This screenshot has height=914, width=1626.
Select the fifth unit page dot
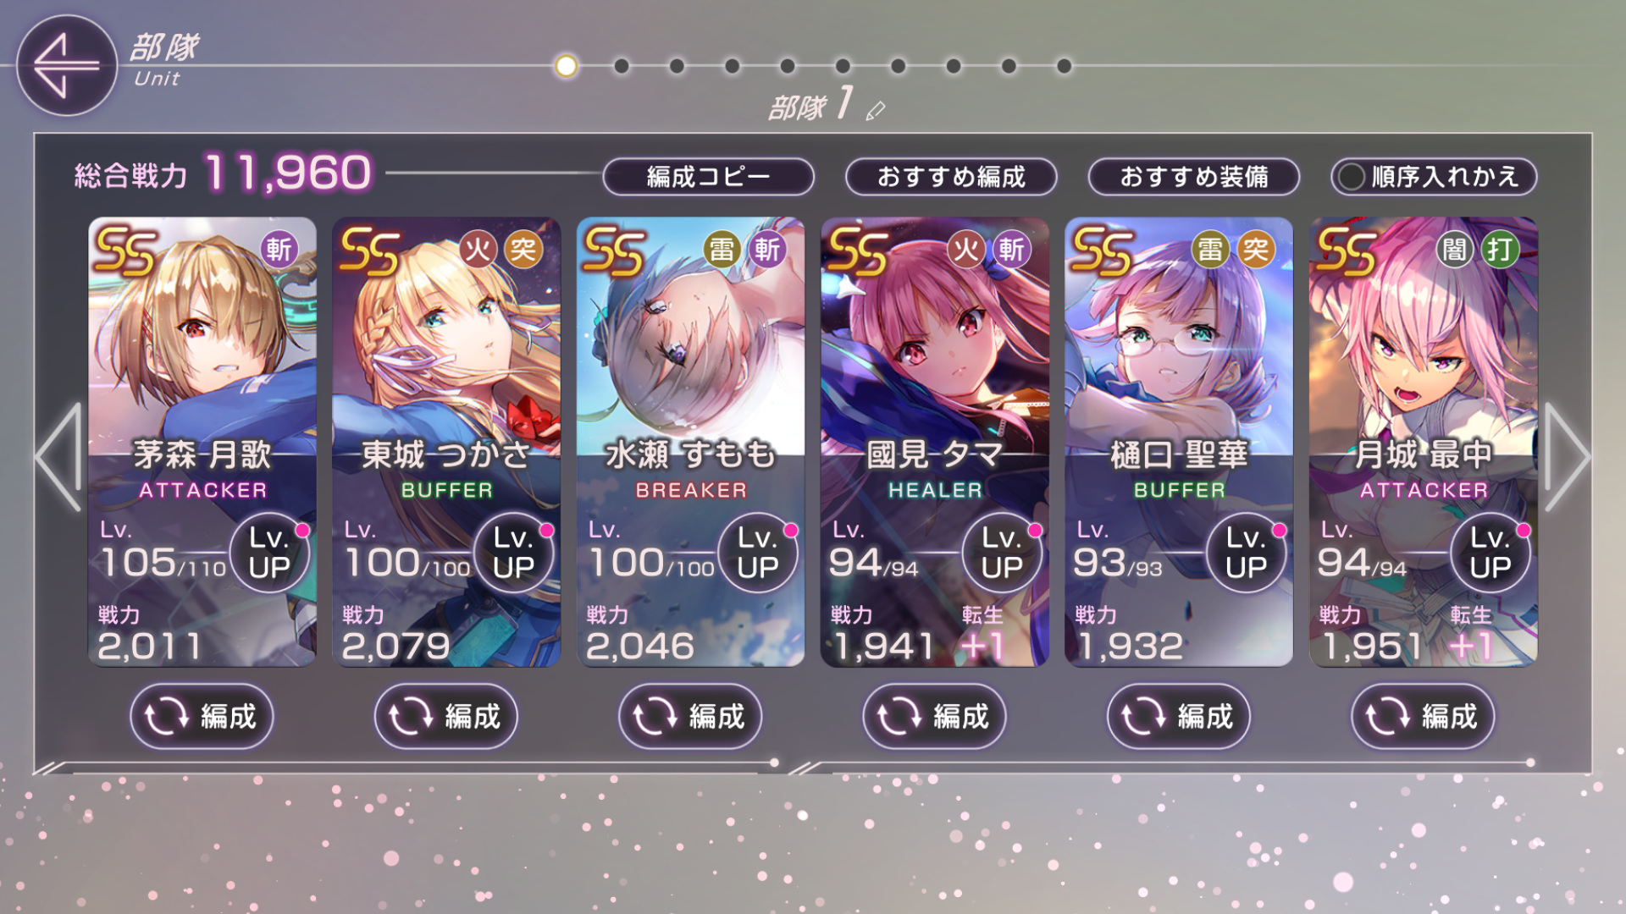click(x=788, y=66)
